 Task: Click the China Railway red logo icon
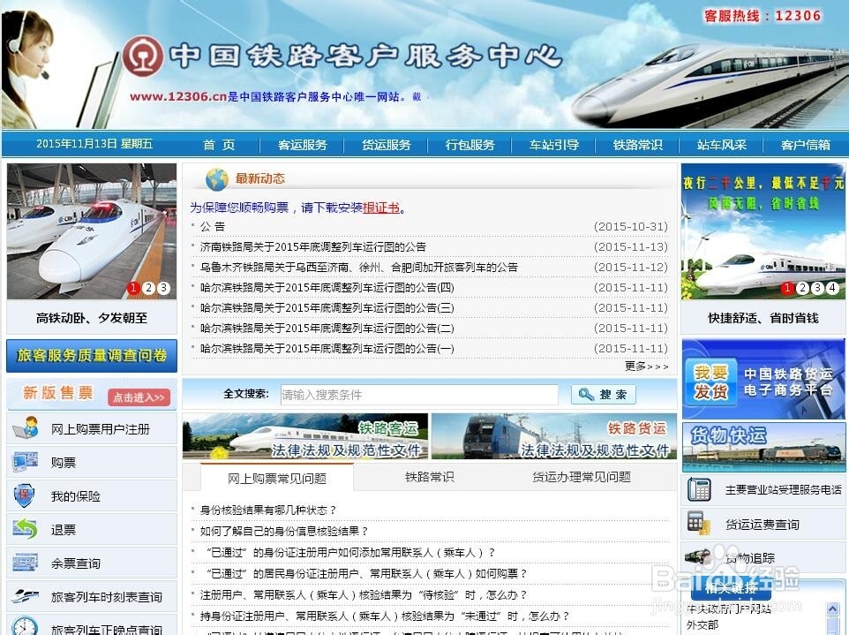[x=142, y=56]
